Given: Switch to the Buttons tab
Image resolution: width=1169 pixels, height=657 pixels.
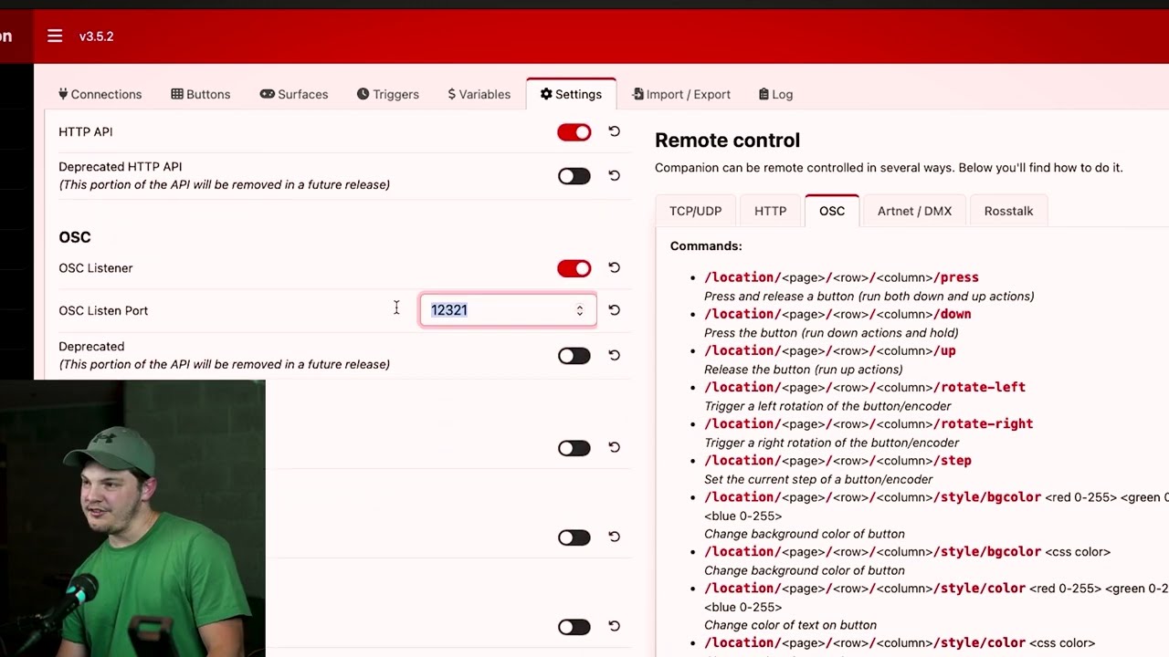Looking at the screenshot, I should 201,94.
